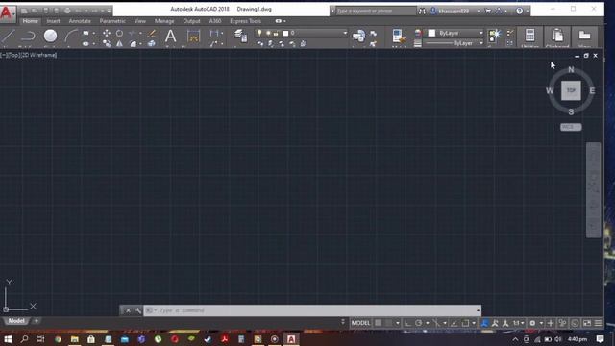Screen dimensions: 615x346
Task: Open the Group tool icon
Action: (x=495, y=36)
